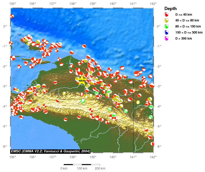Image resolution: width=205 pixels, height=172 pixels.
Task: Click the red legend icon for D <= 40 km
Action: 166,15
